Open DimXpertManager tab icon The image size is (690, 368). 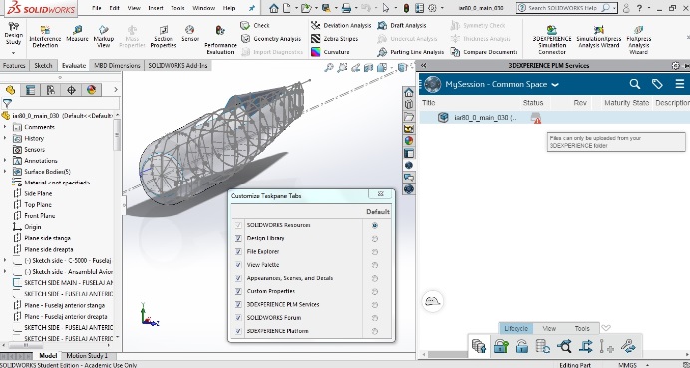(x=71, y=90)
